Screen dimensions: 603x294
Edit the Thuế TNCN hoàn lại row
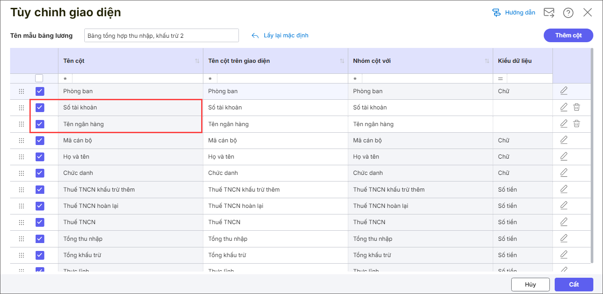click(x=564, y=206)
